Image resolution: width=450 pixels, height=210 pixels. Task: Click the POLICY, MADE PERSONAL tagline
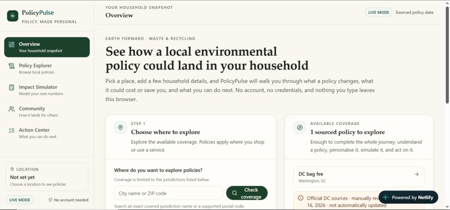[x=49, y=22]
